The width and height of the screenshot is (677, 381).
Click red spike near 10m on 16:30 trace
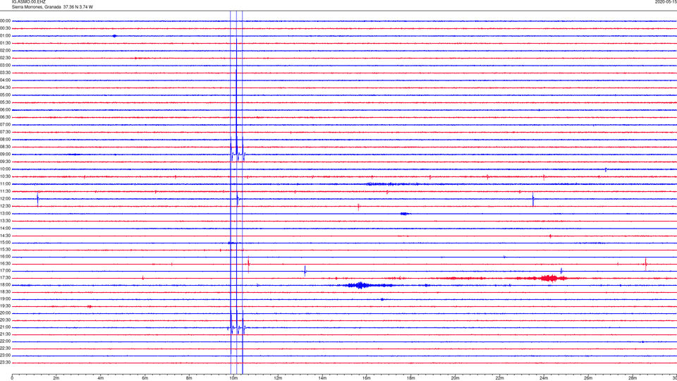click(x=248, y=264)
